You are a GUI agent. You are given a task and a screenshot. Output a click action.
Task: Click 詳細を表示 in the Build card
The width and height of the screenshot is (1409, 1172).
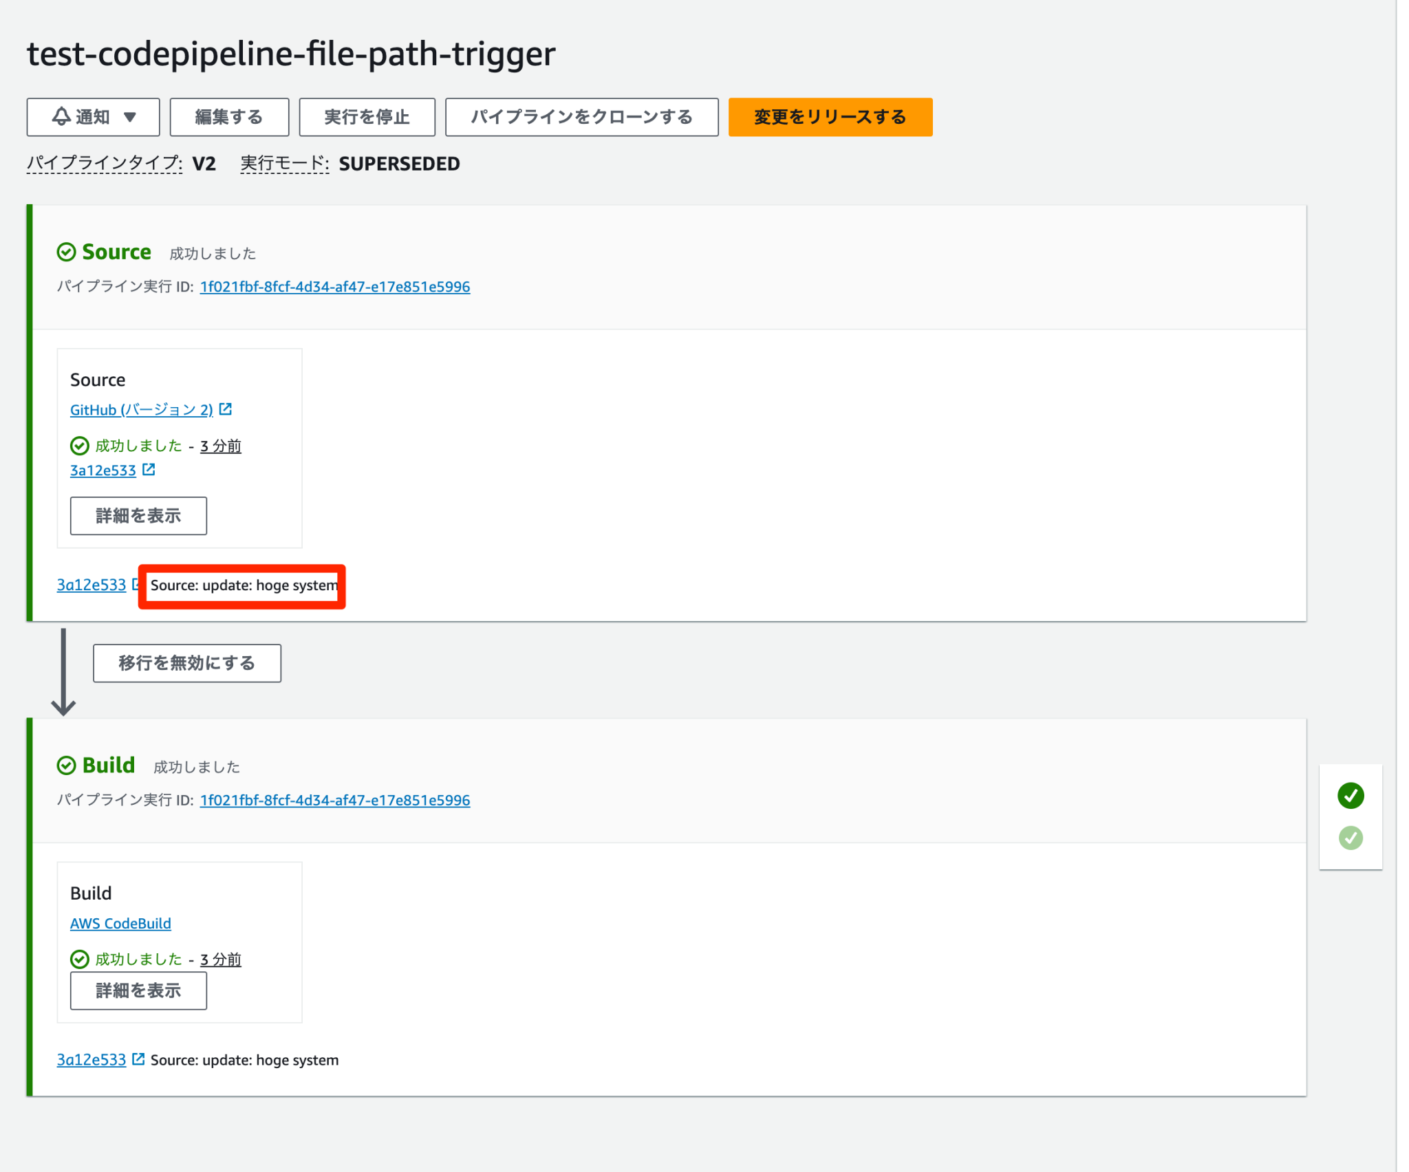point(138,990)
